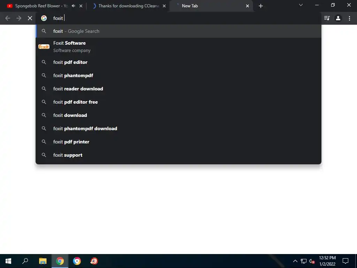Image resolution: width=357 pixels, height=268 pixels.
Task: Pick the 'foxit phantompdf' suggestion
Action: coord(178,75)
